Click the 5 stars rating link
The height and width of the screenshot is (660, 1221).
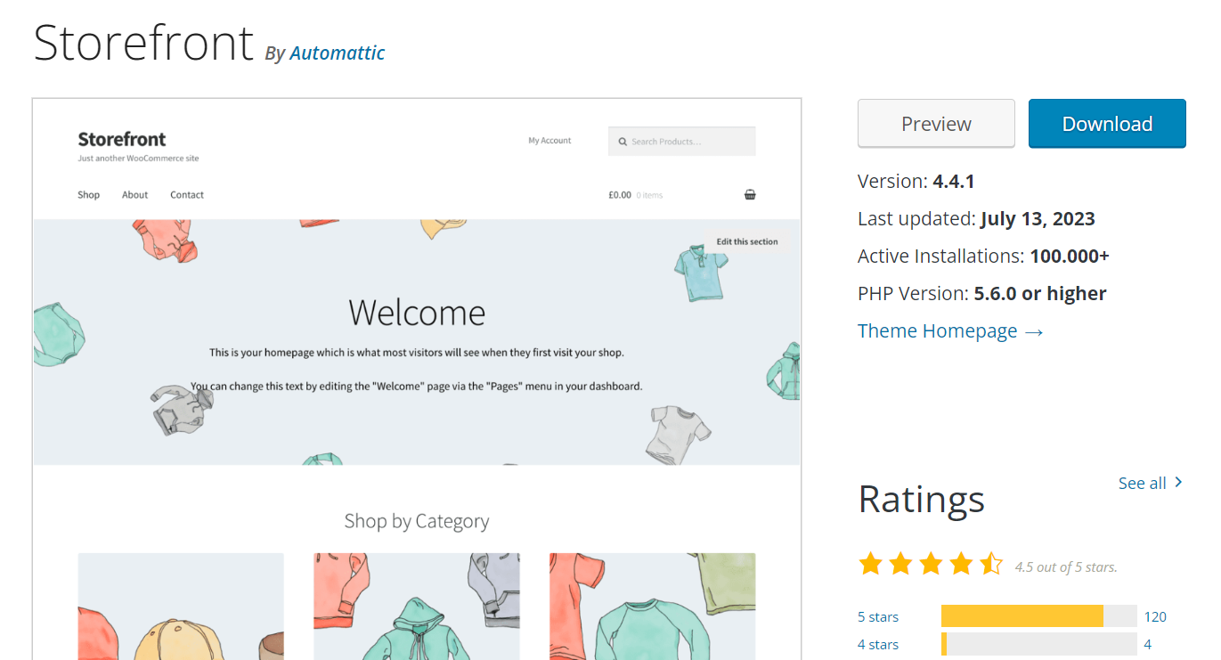click(878, 616)
